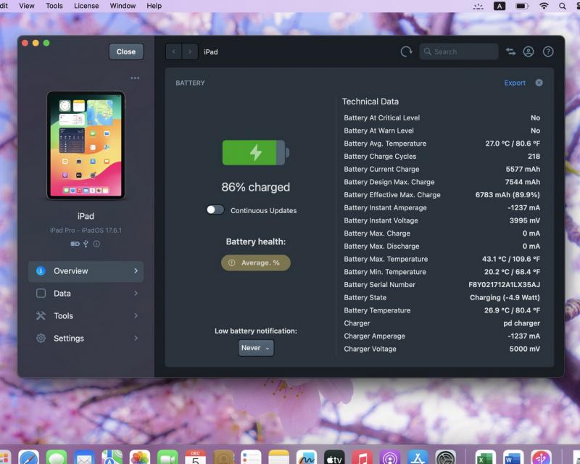Image resolution: width=580 pixels, height=464 pixels.
Task: Click the refresh device icon in the toolbar
Action: pyautogui.click(x=406, y=51)
